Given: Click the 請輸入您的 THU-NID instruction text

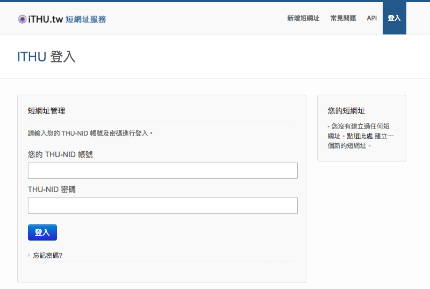Looking at the screenshot, I should coord(90,133).
